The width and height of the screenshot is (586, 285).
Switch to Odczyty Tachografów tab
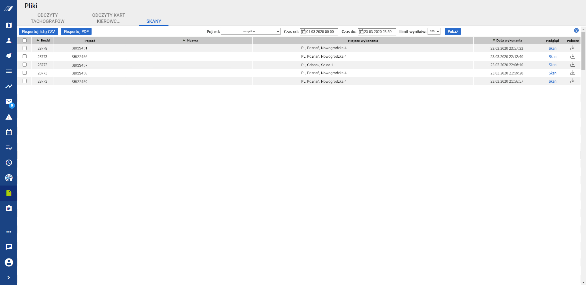[x=48, y=18]
